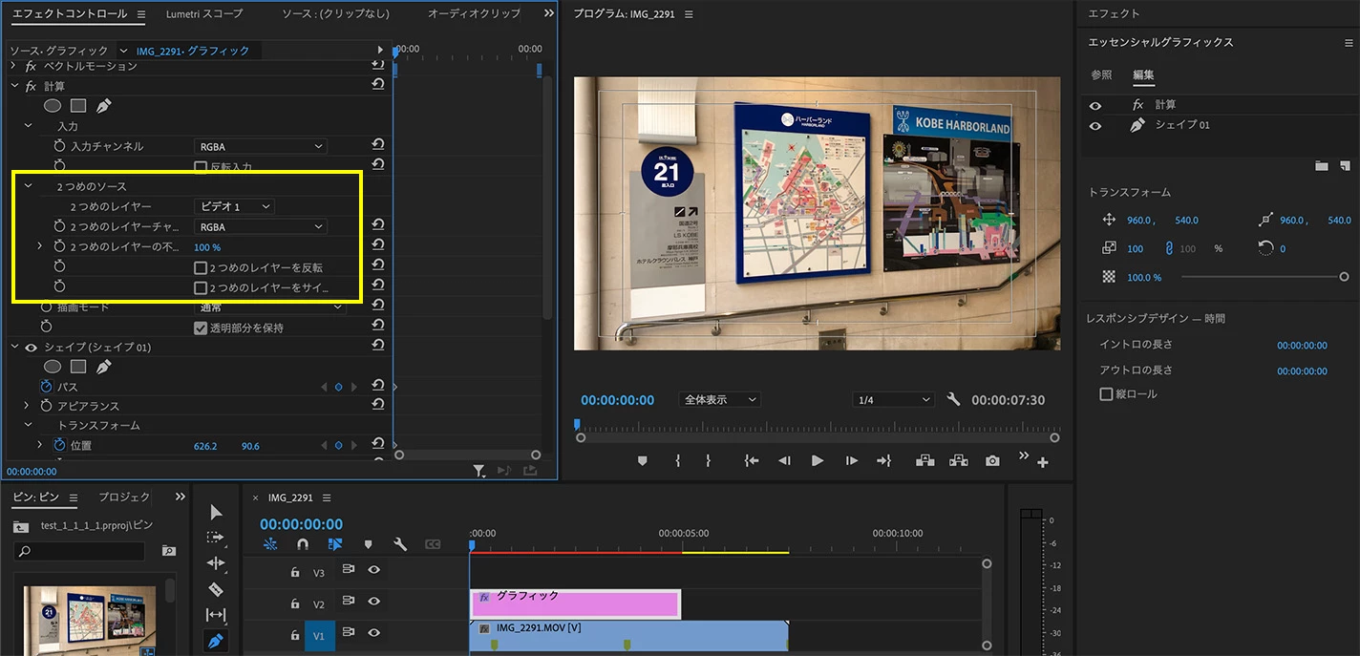Viewport: 1360px width, 656px height.
Task: Open 入力チャンネル RGBA dropdown
Action: tap(260, 146)
